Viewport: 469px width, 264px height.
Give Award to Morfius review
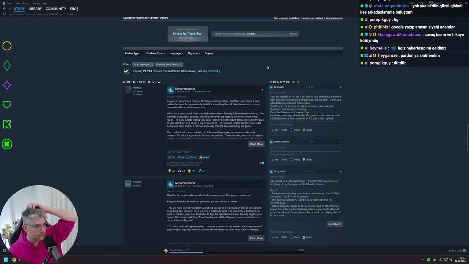coord(204,157)
